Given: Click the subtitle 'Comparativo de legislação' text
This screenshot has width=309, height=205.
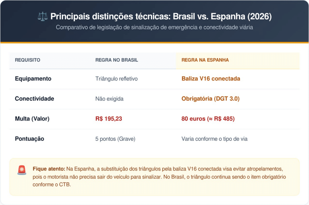Looking at the screenshot, I should click(x=154, y=27).
